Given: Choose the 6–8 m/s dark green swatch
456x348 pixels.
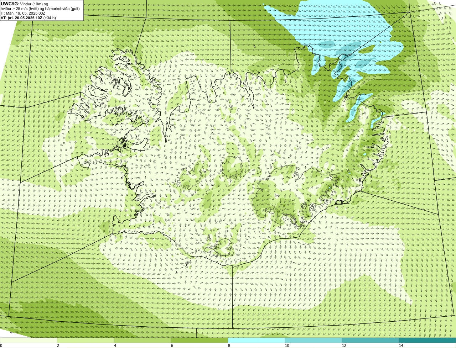Looking at the screenshot, I should tap(199, 340).
